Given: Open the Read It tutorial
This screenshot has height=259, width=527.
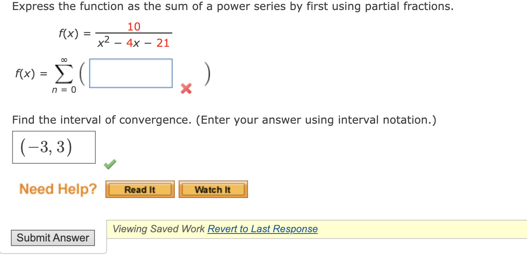Looking at the screenshot, I should (140, 189).
